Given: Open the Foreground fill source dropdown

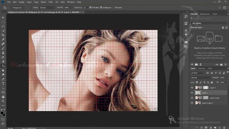Looking at the screenshot, I should coord(18,8).
